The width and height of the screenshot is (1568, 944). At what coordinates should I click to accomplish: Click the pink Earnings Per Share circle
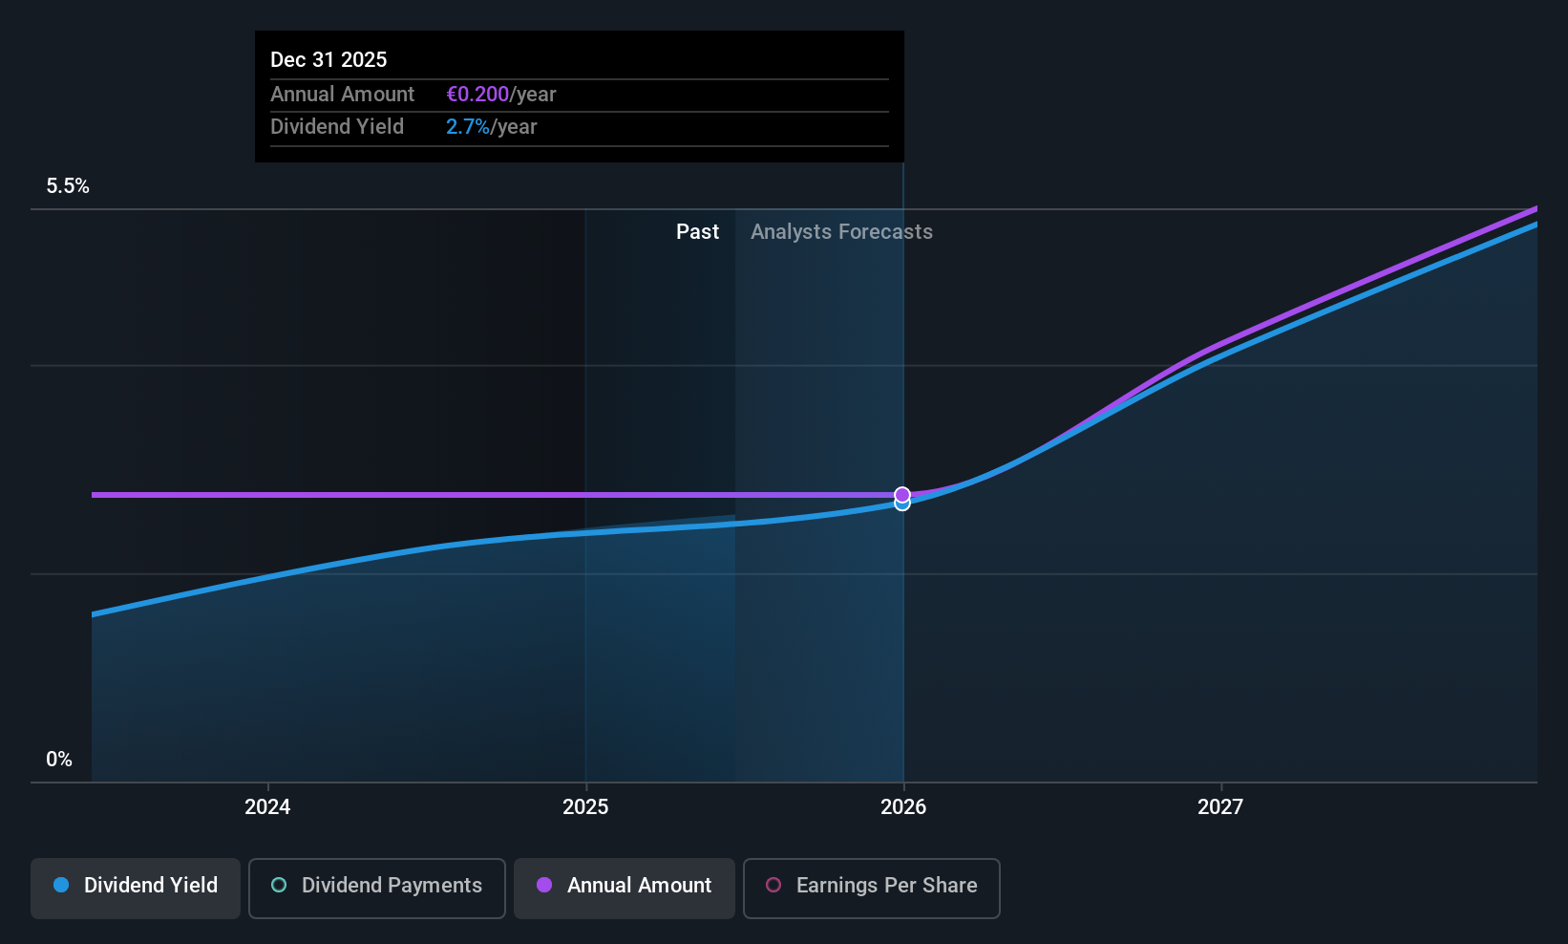click(773, 885)
